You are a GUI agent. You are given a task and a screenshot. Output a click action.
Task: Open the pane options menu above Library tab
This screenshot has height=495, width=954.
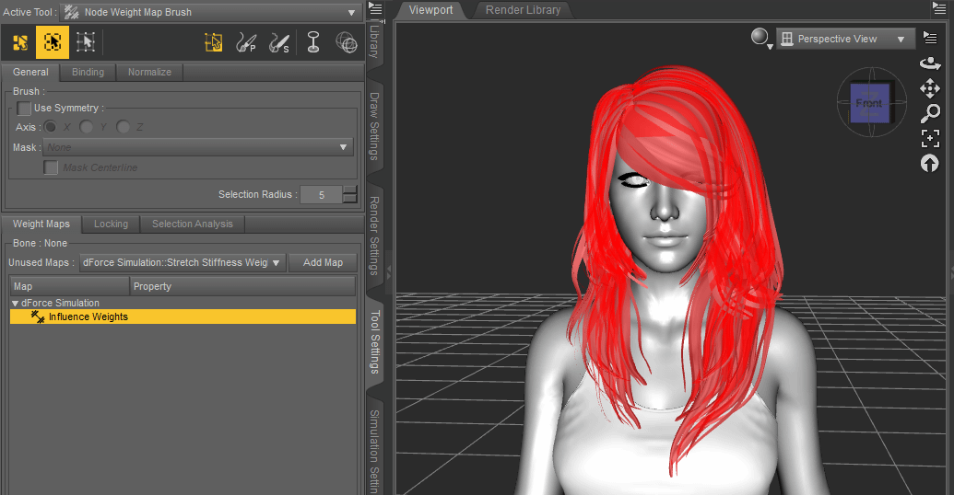[376, 8]
